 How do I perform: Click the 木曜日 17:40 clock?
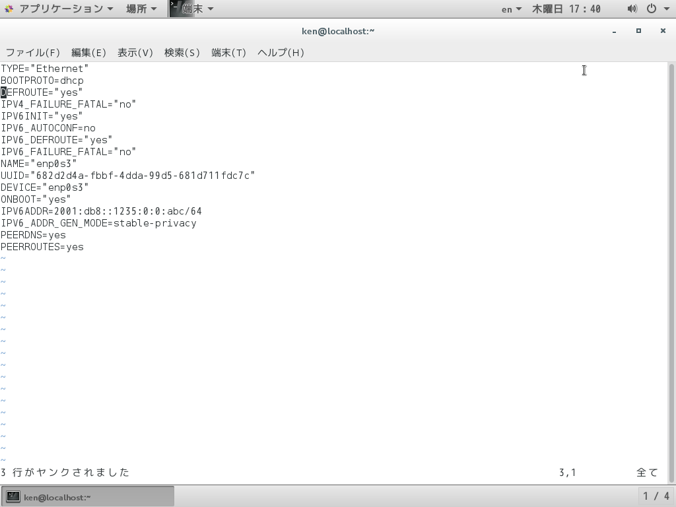tap(566, 9)
